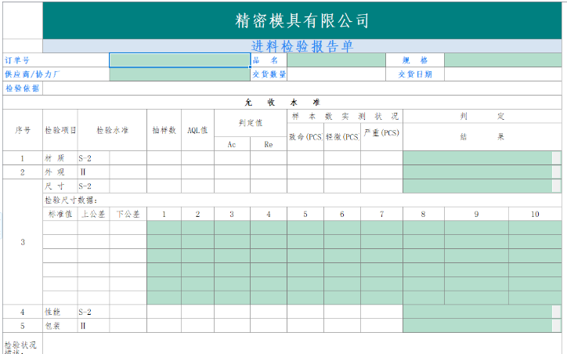
Task: Click the green result cell for 材质 row
Action: click(478, 158)
